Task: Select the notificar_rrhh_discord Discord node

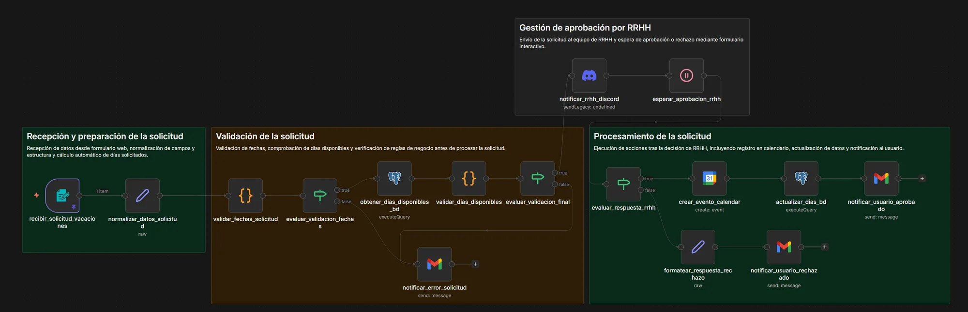Action: pos(589,75)
